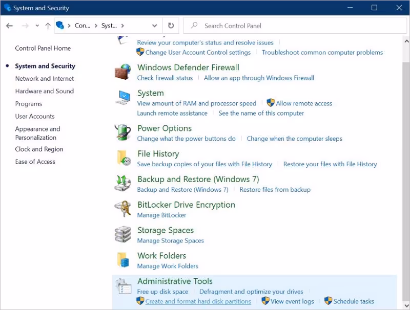410x310 pixels.
Task: Click Change when the computer sleeps
Action: 295,139
